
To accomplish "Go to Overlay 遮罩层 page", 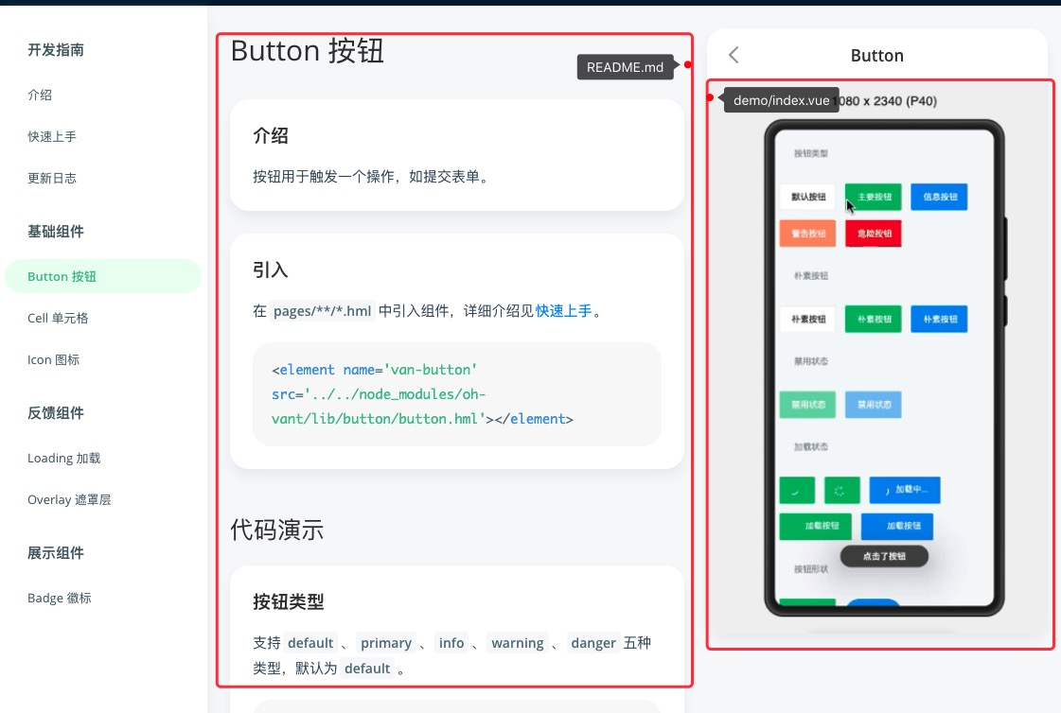I will tap(69, 500).
